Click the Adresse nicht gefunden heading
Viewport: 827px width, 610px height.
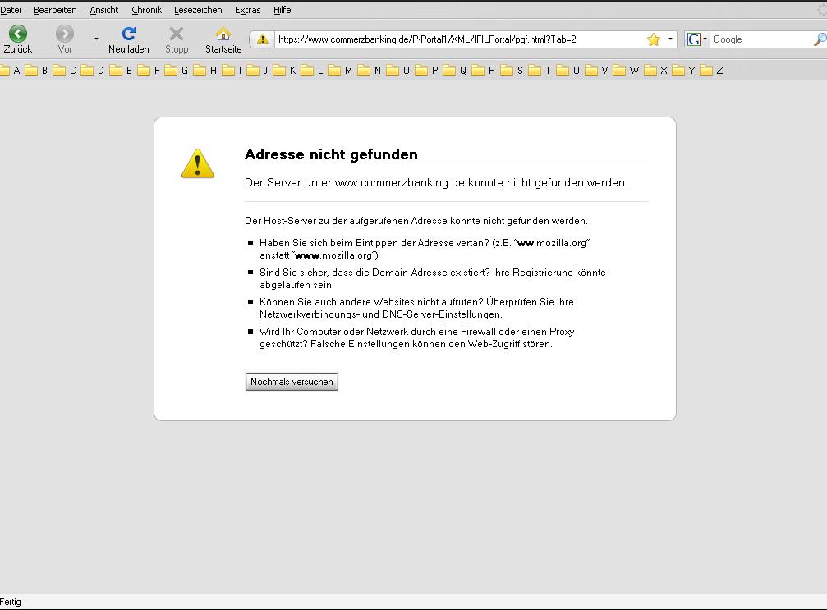(x=331, y=154)
